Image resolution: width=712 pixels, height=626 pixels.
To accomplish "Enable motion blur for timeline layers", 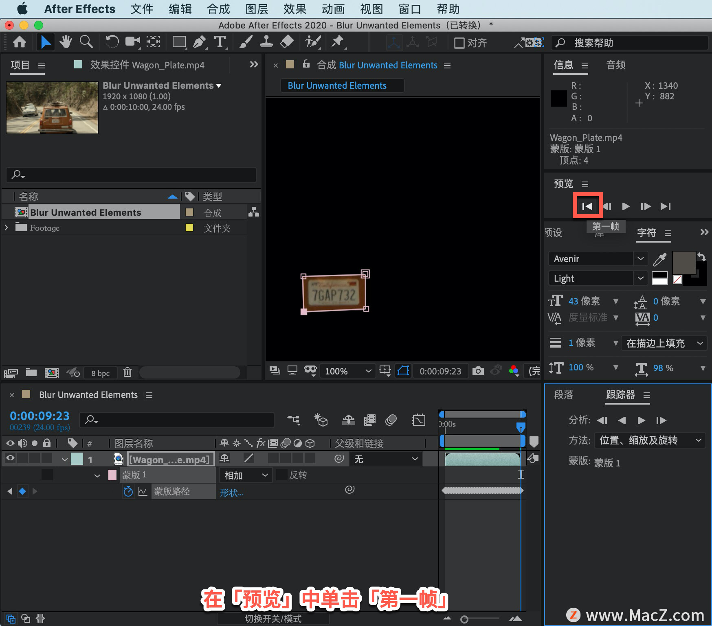I will click(391, 420).
